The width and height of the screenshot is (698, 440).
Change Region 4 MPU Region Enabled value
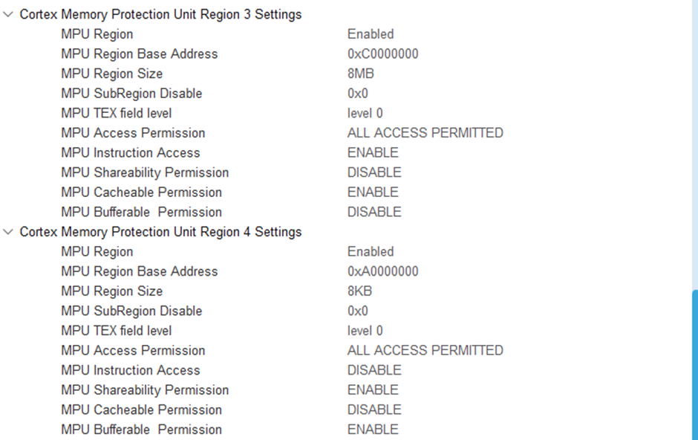pyautogui.click(x=370, y=252)
